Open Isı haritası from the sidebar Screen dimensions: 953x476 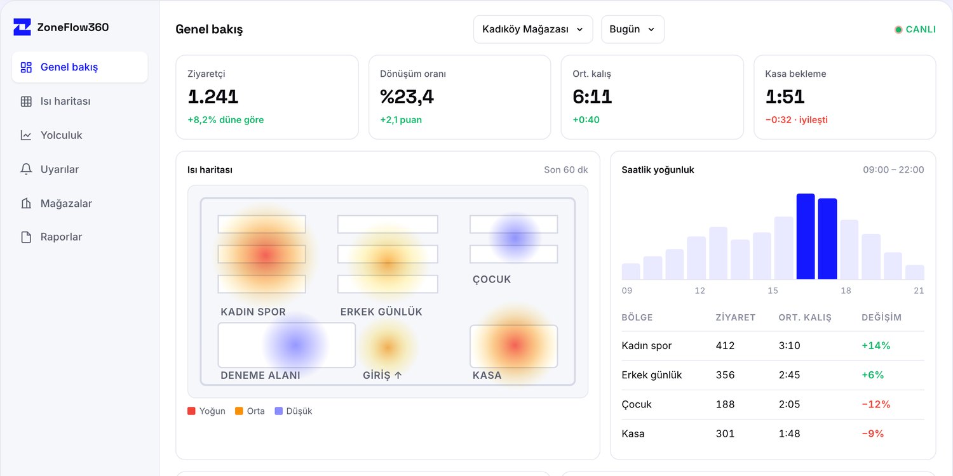click(79, 102)
